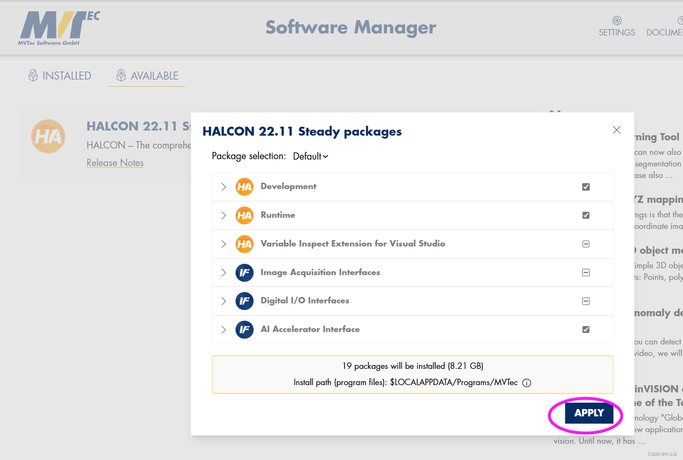Click the Runtime package label
Screen dimensions: 683x460
[277, 215]
